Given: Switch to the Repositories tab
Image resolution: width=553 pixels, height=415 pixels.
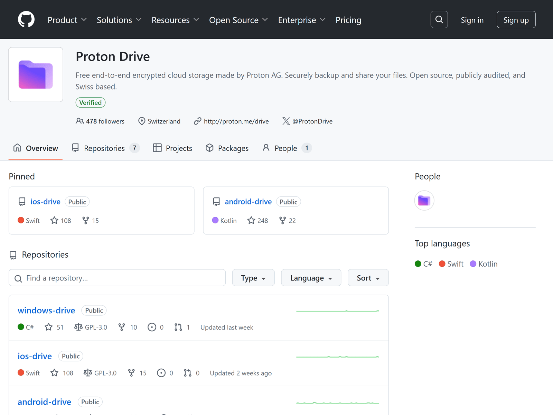Looking at the screenshot, I should click(105, 148).
